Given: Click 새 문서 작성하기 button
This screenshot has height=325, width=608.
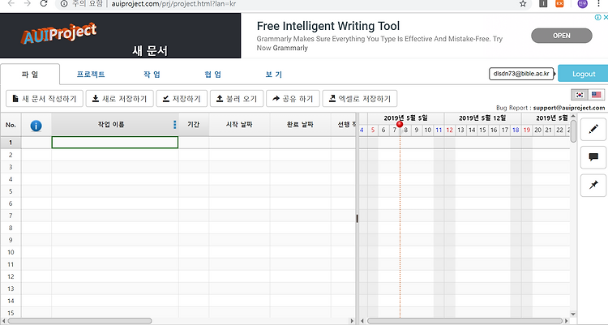Looking at the screenshot, I should [x=45, y=99].
